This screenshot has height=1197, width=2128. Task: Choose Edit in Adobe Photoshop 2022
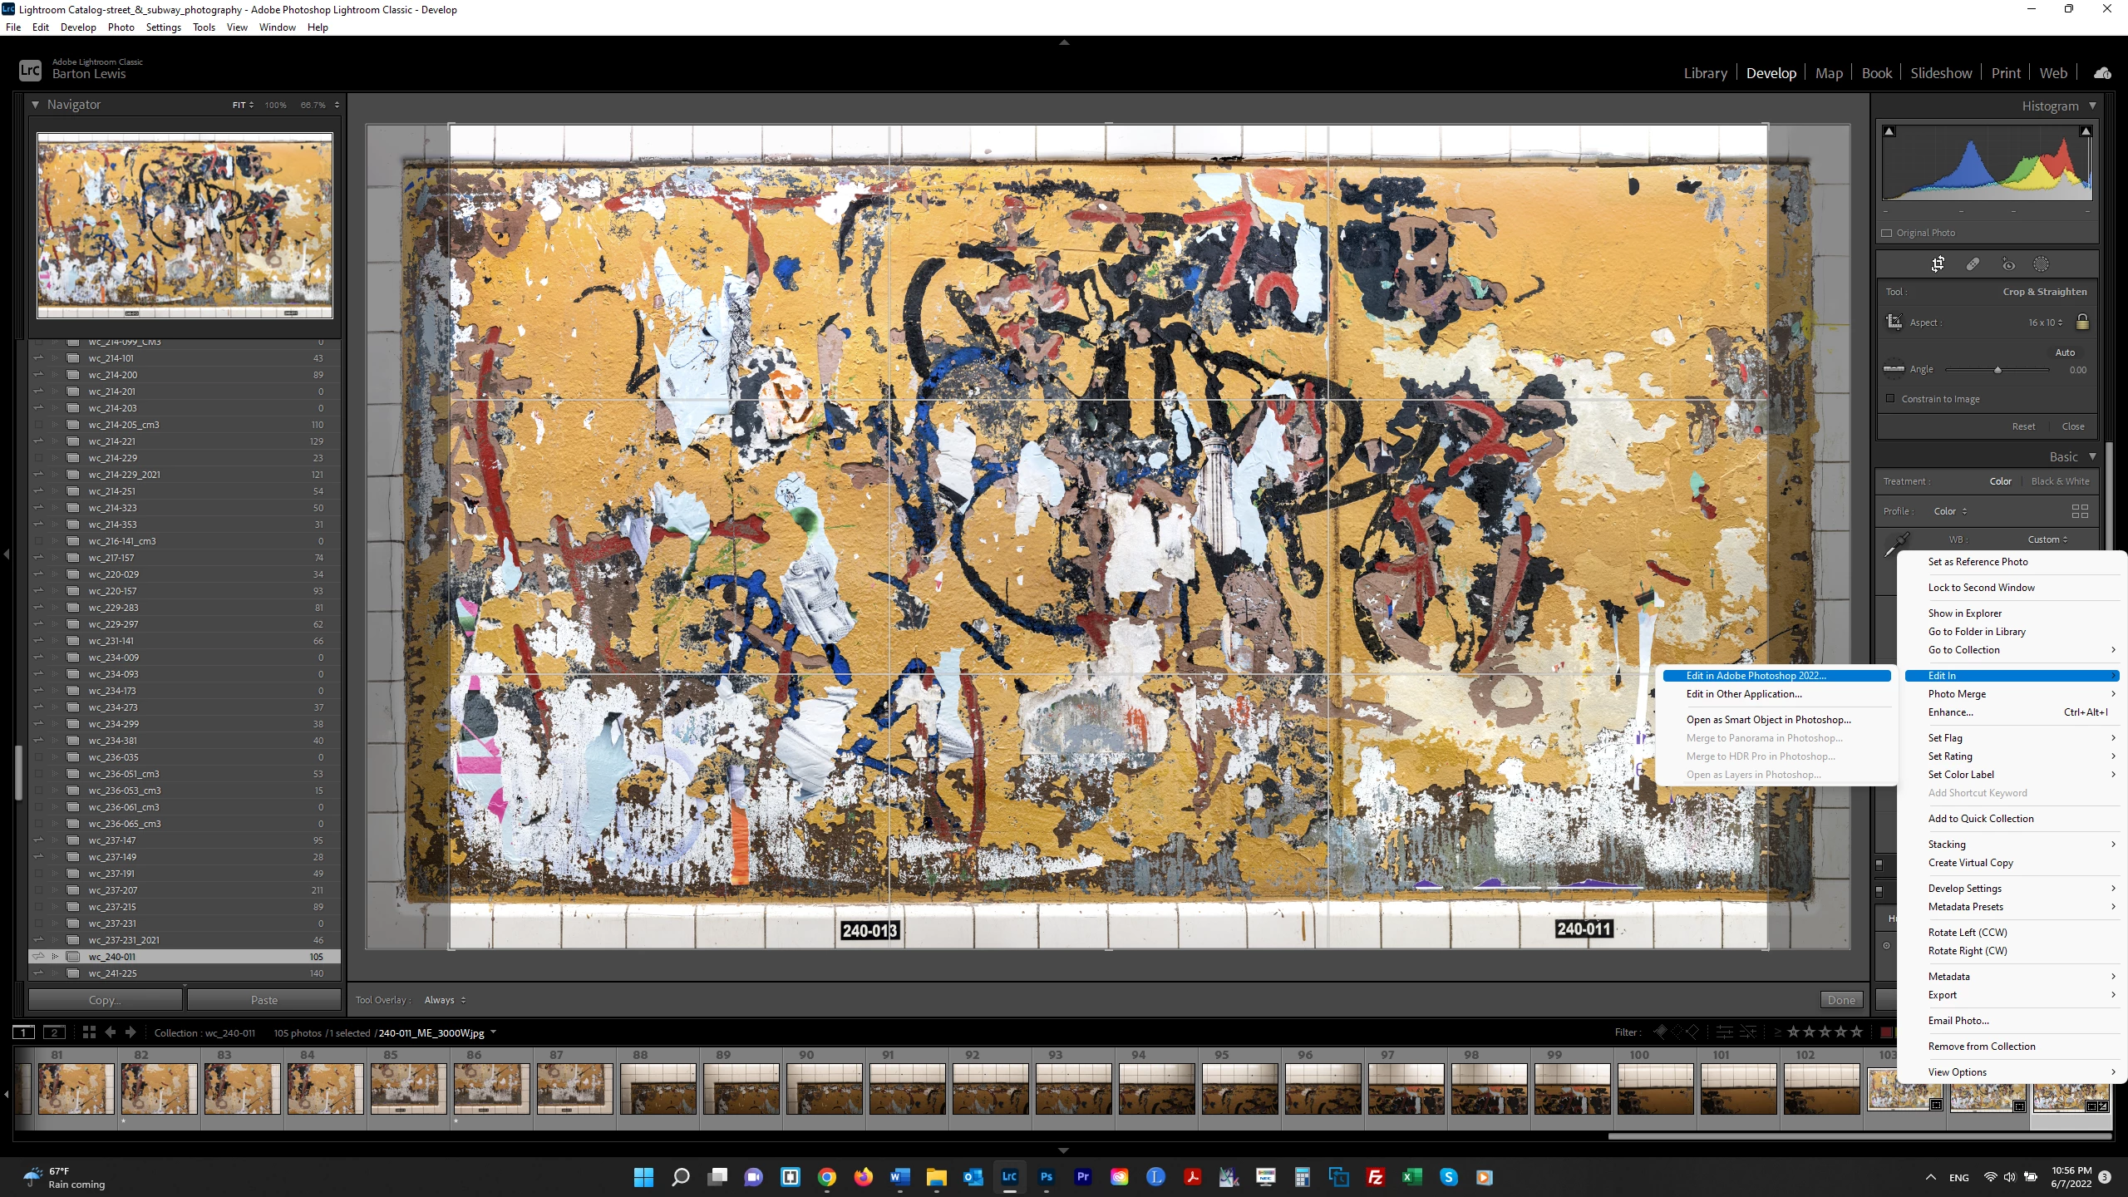pos(1756,676)
